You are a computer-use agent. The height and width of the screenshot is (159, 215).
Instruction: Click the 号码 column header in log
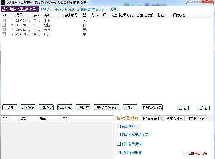[28, 119]
